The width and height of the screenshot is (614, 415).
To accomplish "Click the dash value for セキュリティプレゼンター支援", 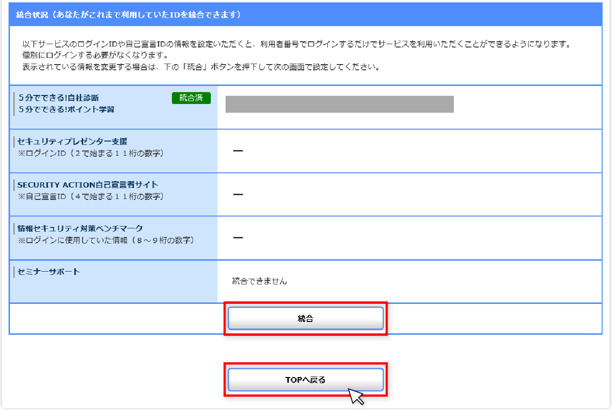I will pos(238,151).
